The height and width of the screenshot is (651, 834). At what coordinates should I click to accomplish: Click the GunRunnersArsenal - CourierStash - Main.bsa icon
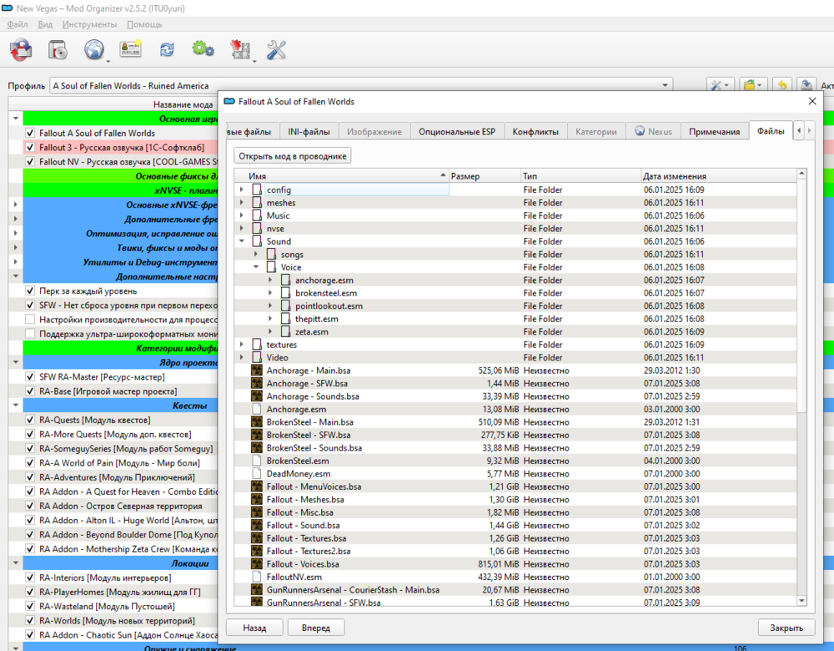coord(257,590)
